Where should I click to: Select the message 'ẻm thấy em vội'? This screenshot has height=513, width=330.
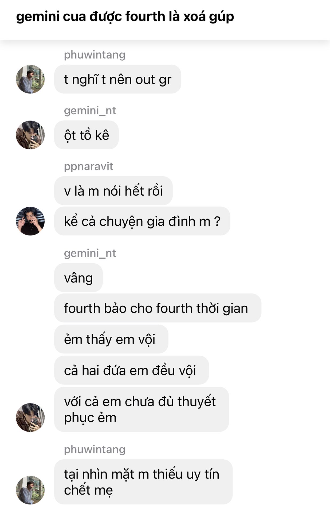tap(111, 339)
